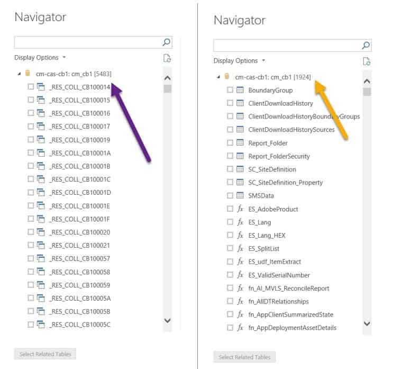
Task: Click the search magnifier icon in left Navigator
Action: 167,42
